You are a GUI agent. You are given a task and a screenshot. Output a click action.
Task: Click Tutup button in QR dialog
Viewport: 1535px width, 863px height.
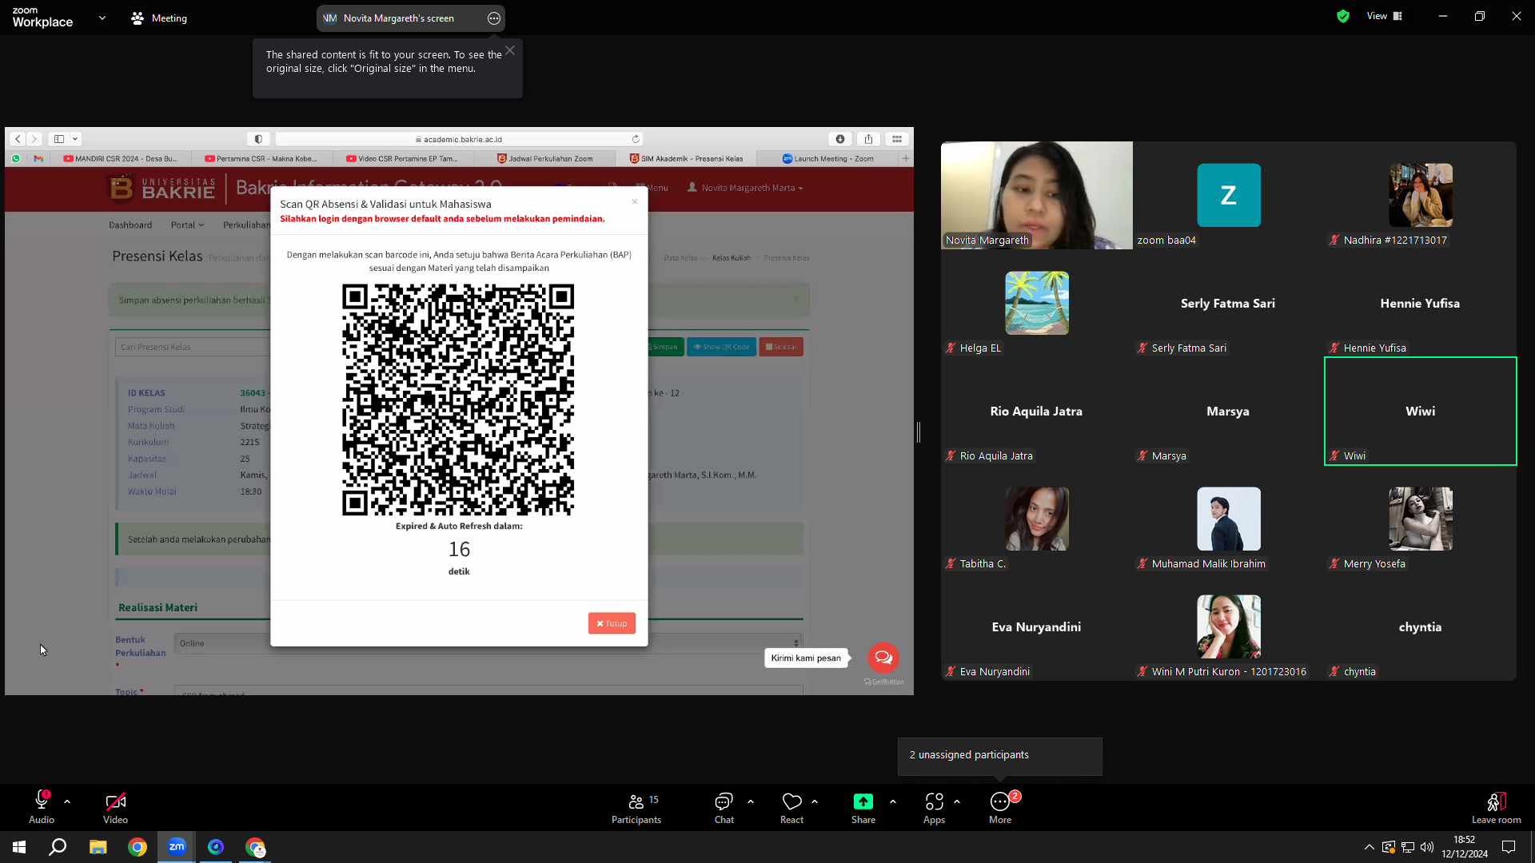coord(612,623)
